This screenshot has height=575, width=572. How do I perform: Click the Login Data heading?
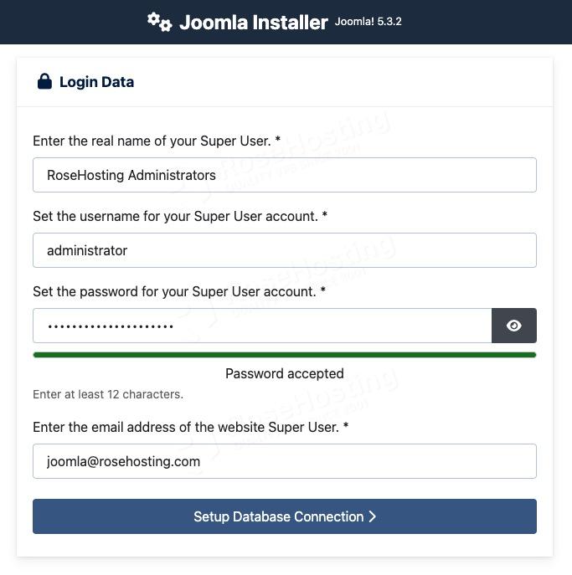[96, 82]
